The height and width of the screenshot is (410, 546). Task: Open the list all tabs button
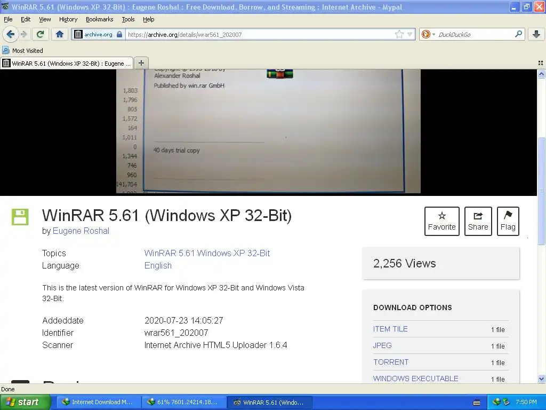tap(541, 63)
